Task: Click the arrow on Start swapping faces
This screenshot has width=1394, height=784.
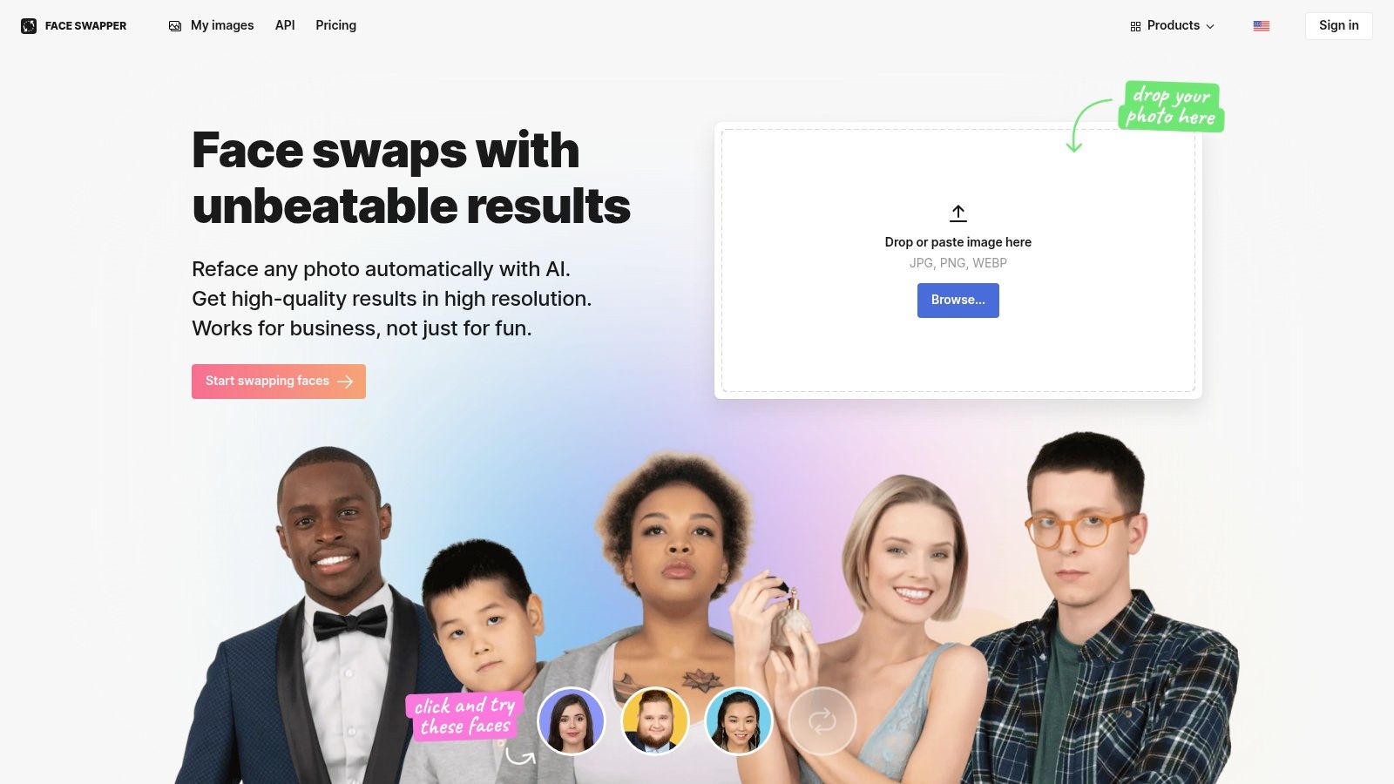Action: [x=345, y=382]
